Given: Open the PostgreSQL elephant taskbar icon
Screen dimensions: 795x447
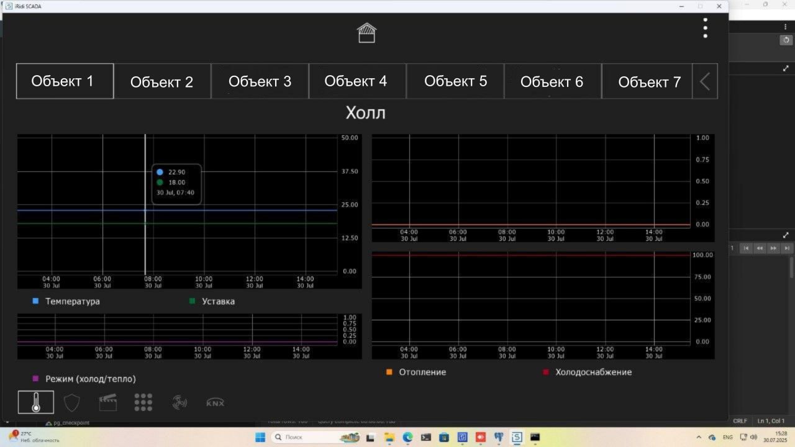Looking at the screenshot, I should pos(499,437).
